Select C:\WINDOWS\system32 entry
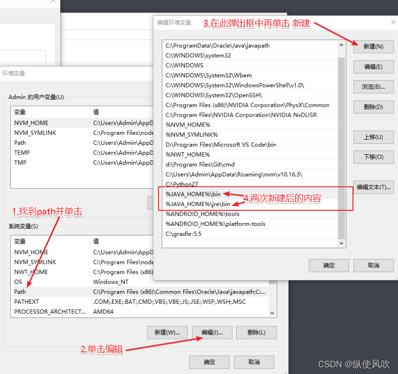Viewport: 398px width, 374px height. click(250, 56)
